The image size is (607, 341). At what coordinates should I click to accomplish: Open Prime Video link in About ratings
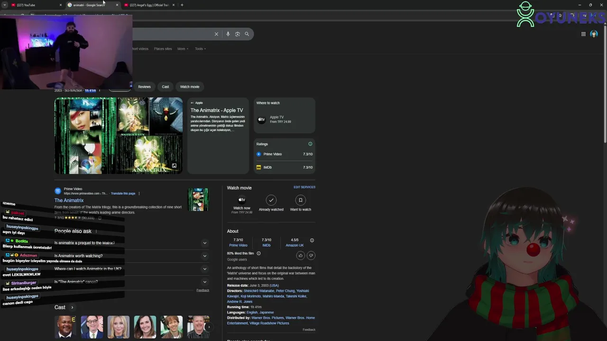[238, 245]
